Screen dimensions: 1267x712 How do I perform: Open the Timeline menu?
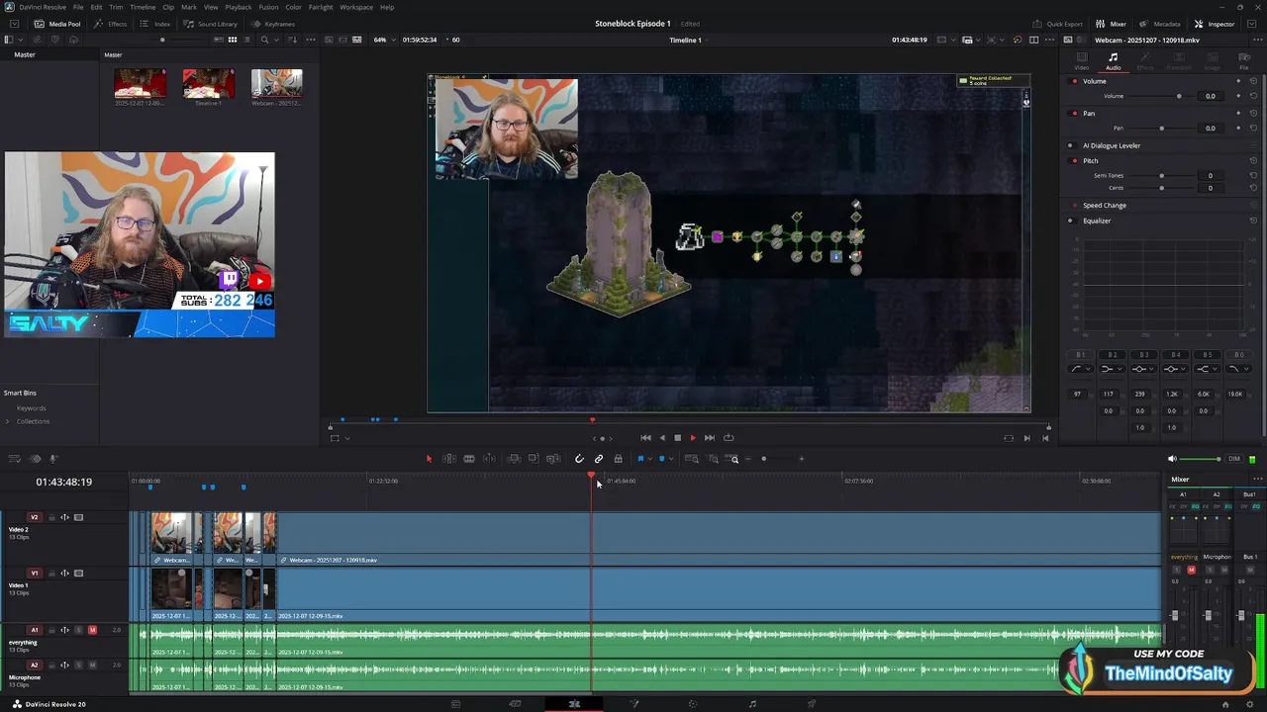coord(143,7)
